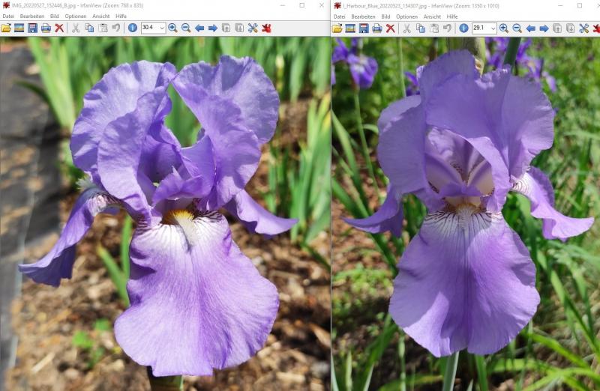Print the image from the Harbour_Blue window toolbar
600x391 pixels.
click(x=376, y=28)
